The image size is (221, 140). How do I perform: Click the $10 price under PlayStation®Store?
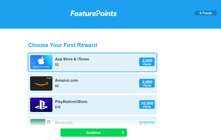point(58,107)
